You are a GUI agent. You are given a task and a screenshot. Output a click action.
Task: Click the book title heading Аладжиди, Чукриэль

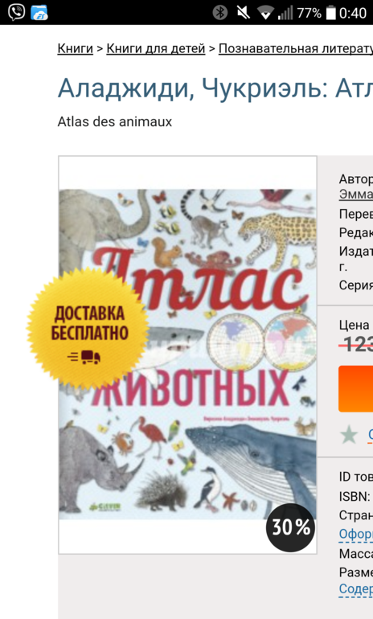point(215,88)
